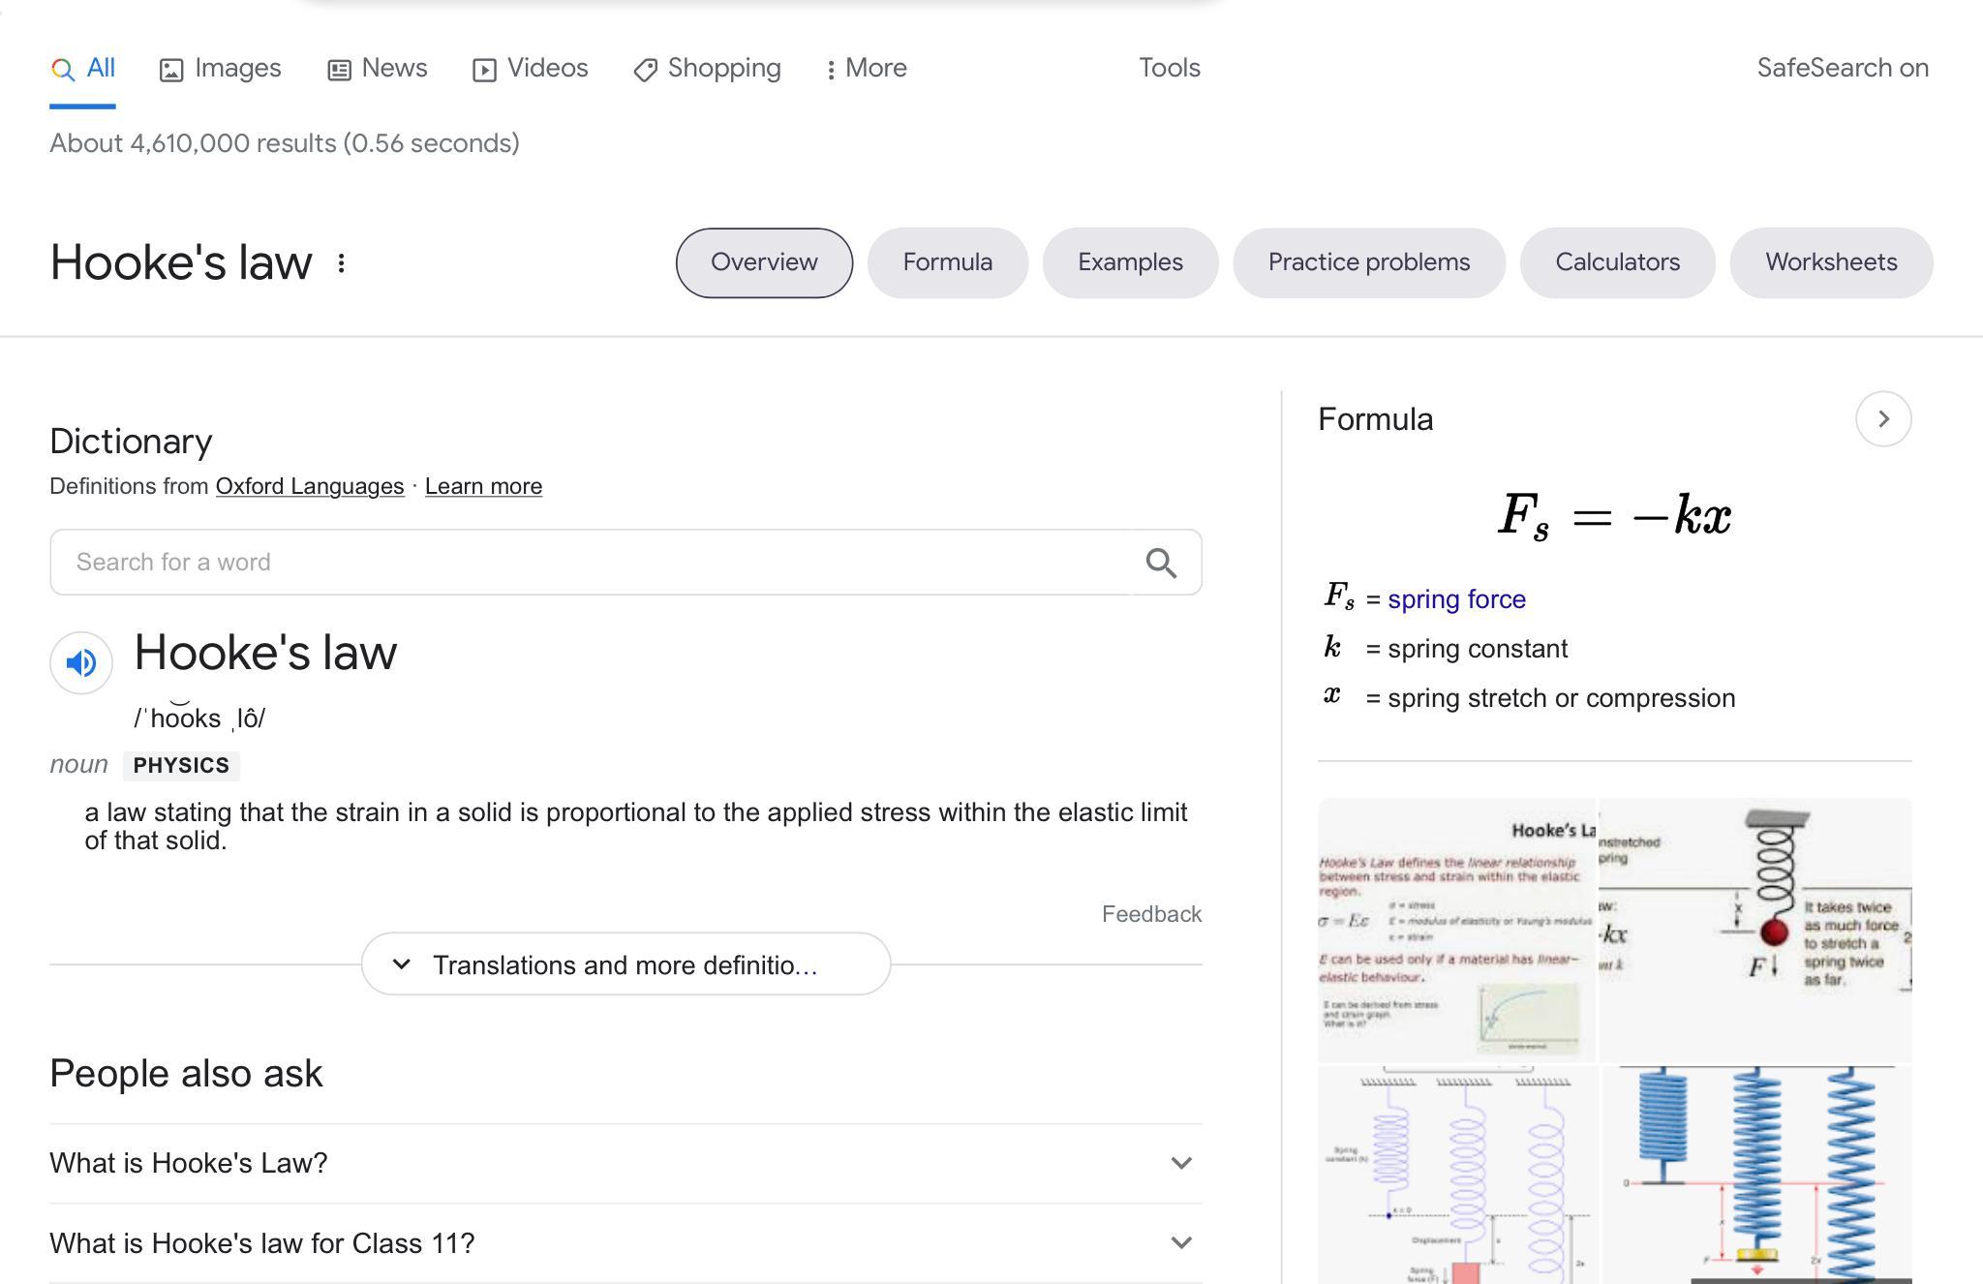1983x1284 pixels.
Task: Click the Formula panel next arrow
Action: pos(1882,419)
